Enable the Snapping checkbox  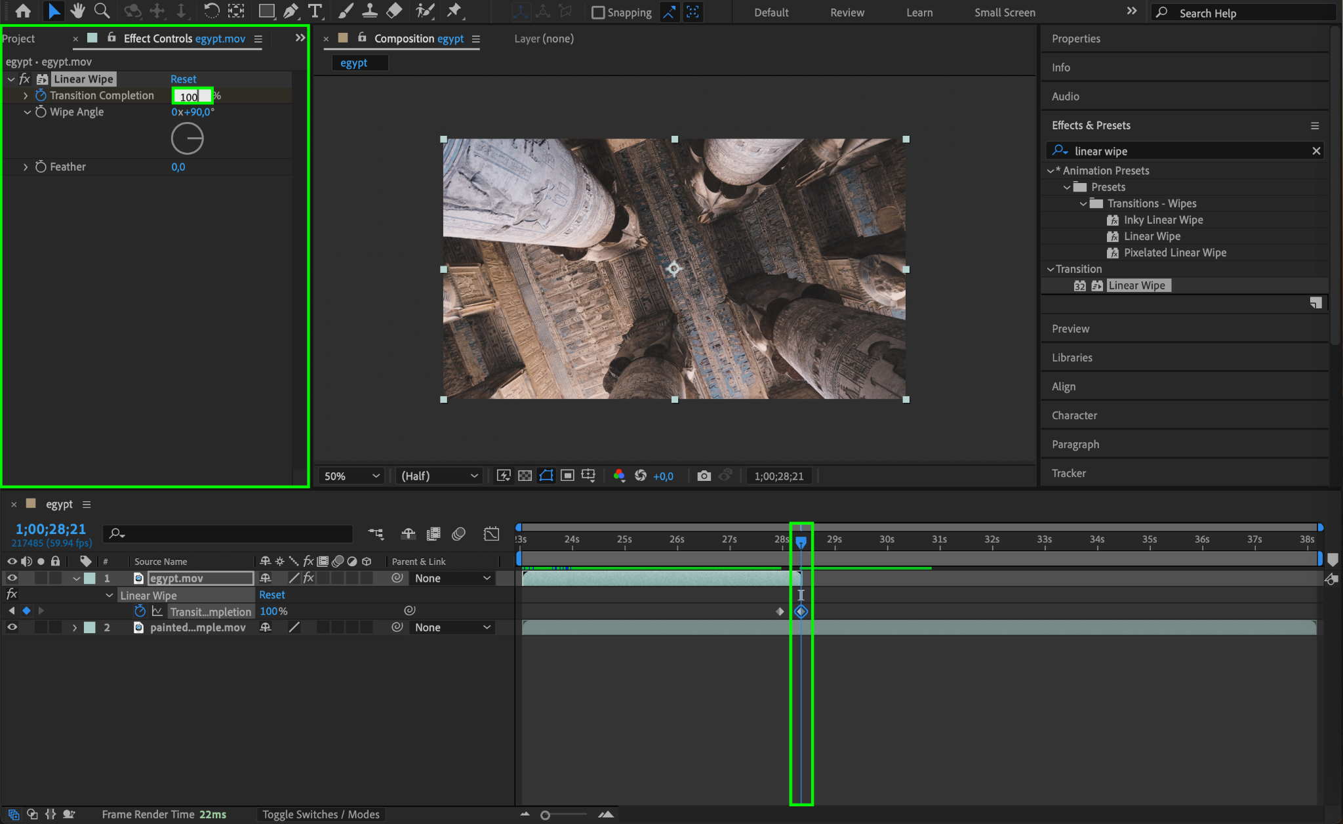(x=598, y=12)
